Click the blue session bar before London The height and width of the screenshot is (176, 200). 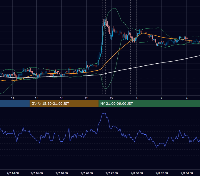click(x=15, y=104)
